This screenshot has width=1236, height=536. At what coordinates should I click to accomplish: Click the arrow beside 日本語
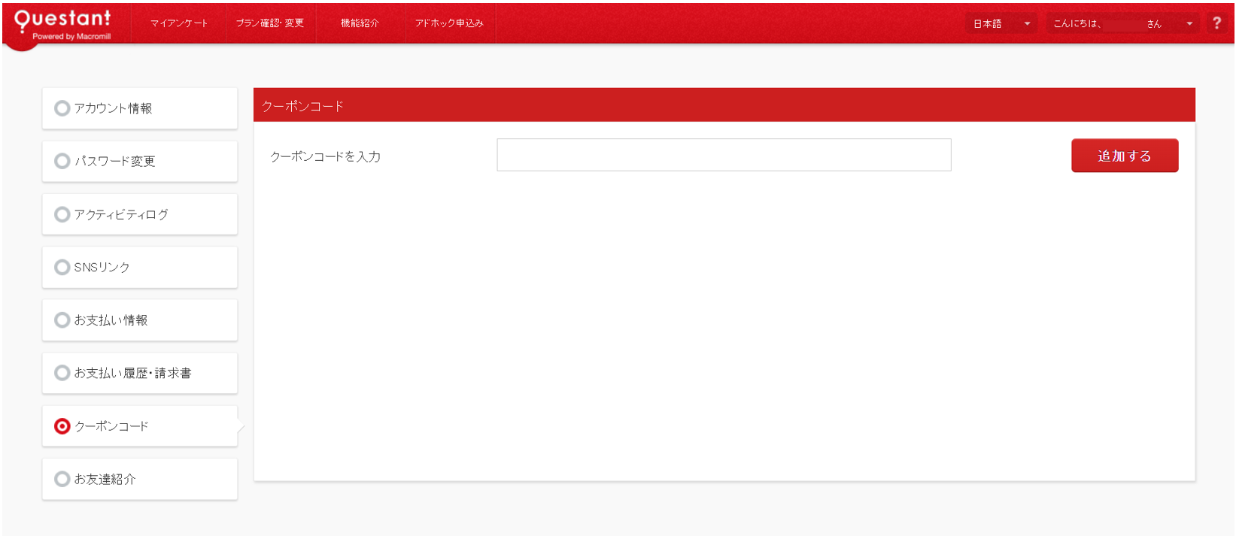click(x=1027, y=23)
